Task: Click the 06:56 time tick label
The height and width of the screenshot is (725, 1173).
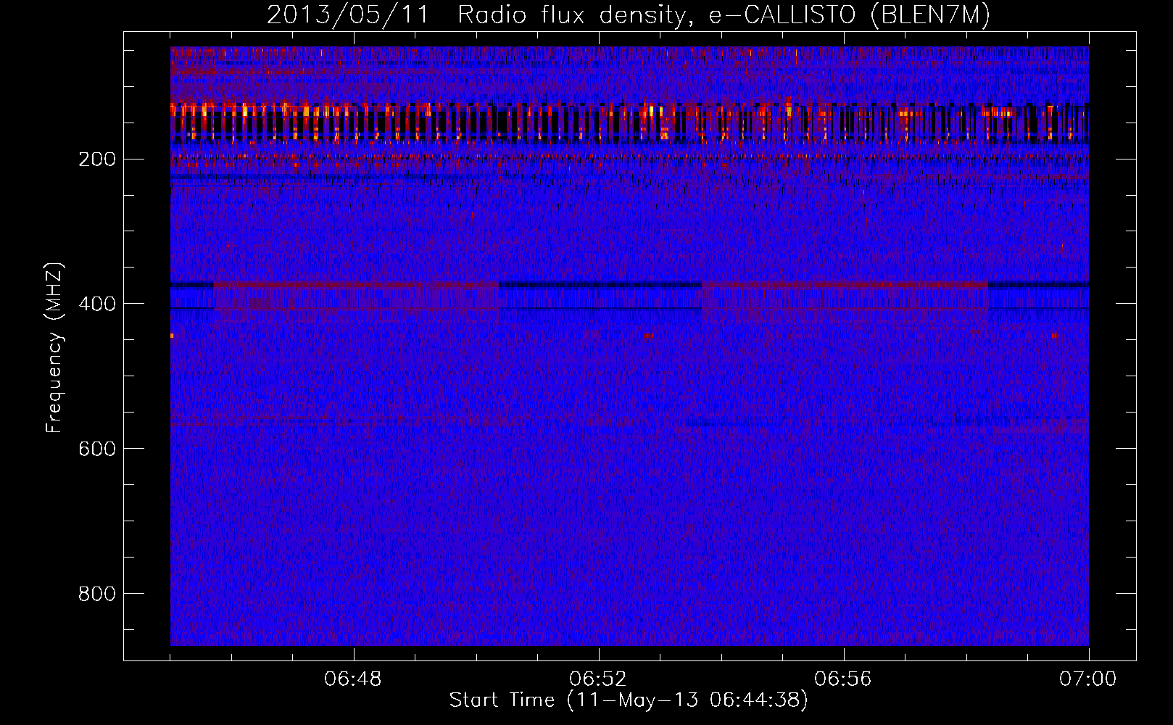Action: pyautogui.click(x=843, y=679)
